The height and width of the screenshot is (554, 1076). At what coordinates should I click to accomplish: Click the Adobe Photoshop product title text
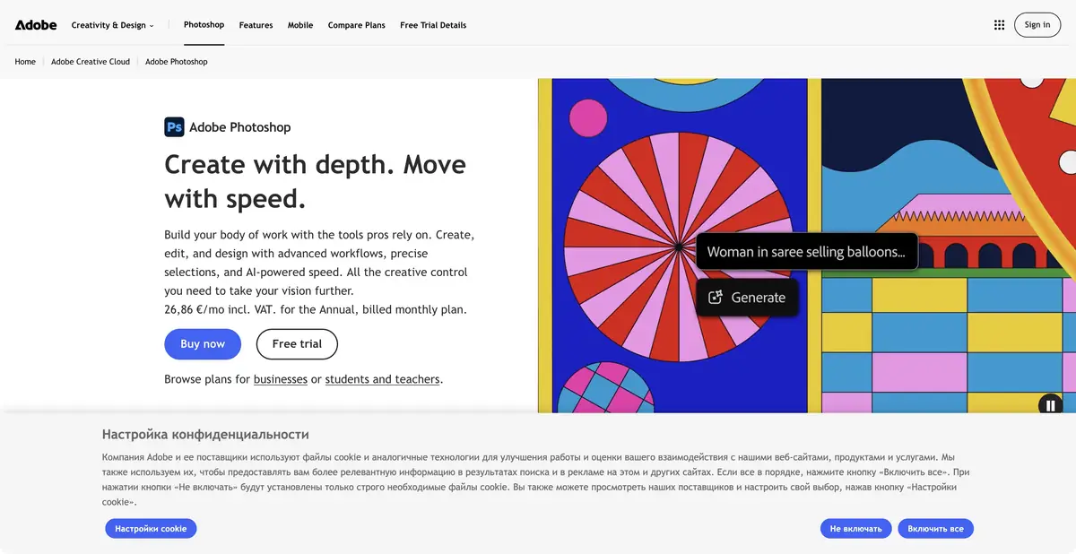[240, 127]
